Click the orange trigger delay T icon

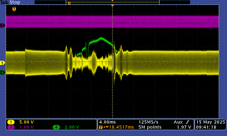click(x=101, y=127)
